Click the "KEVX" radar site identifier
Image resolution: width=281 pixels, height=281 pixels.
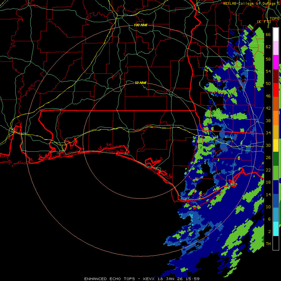tap(150, 279)
